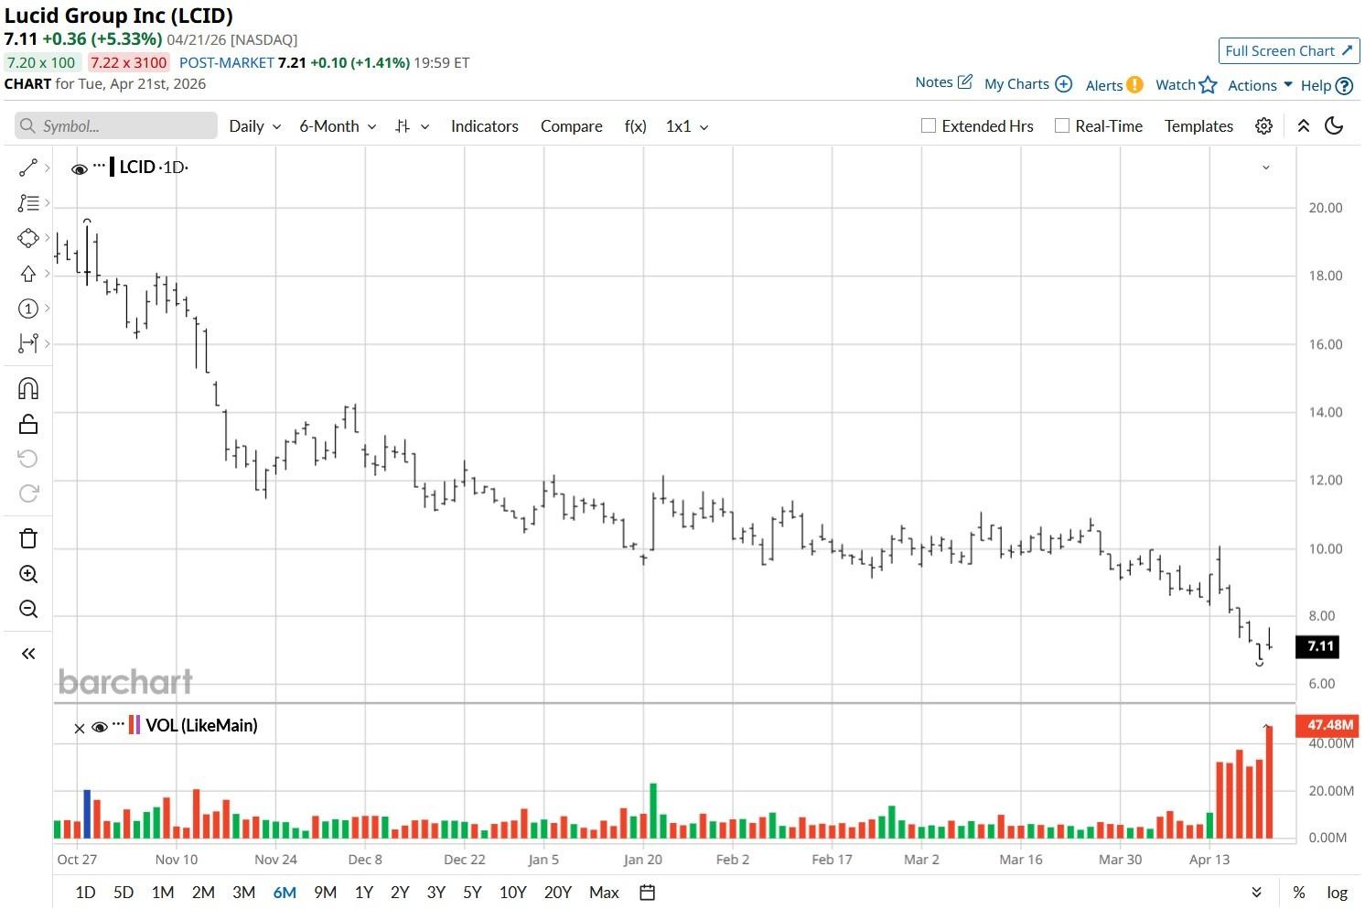
Task: Set the range to 10Y
Action: tap(513, 893)
